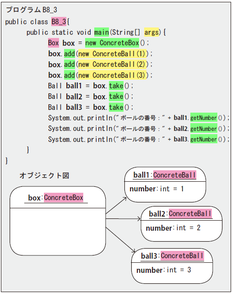Click the ball3:ConcreteBall object header
Screen dimensions: 232x293
coord(172,256)
